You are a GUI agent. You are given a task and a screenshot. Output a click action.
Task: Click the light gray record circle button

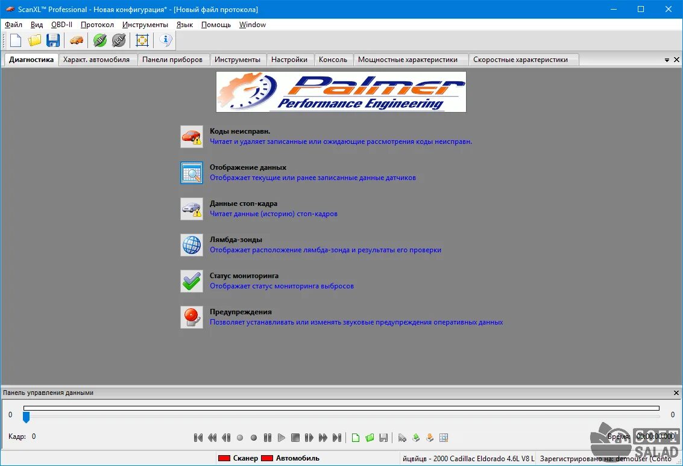point(239,438)
